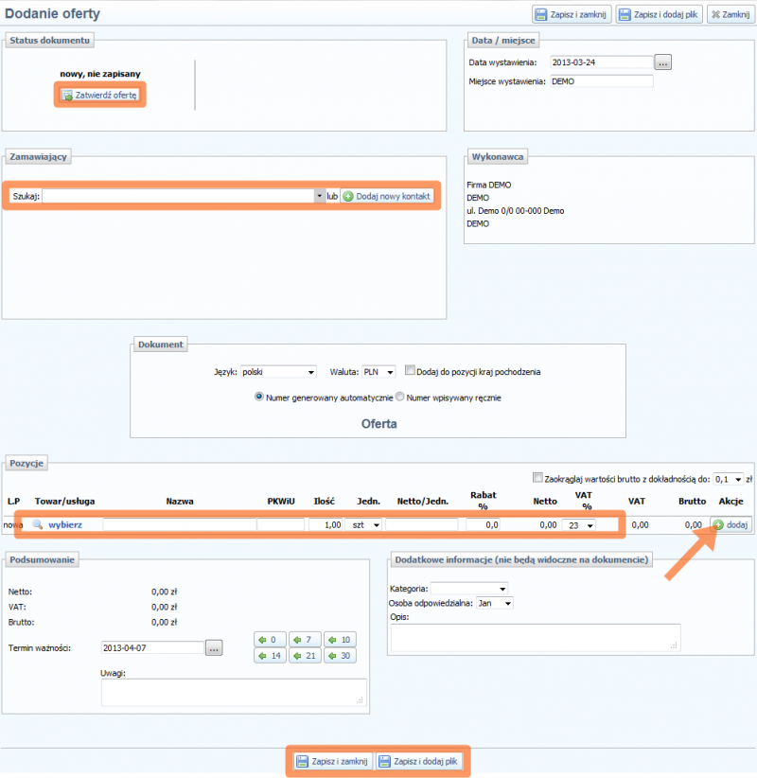Select Numer wpisywany ręcznie radio option
757x778 pixels.
pyautogui.click(x=399, y=398)
